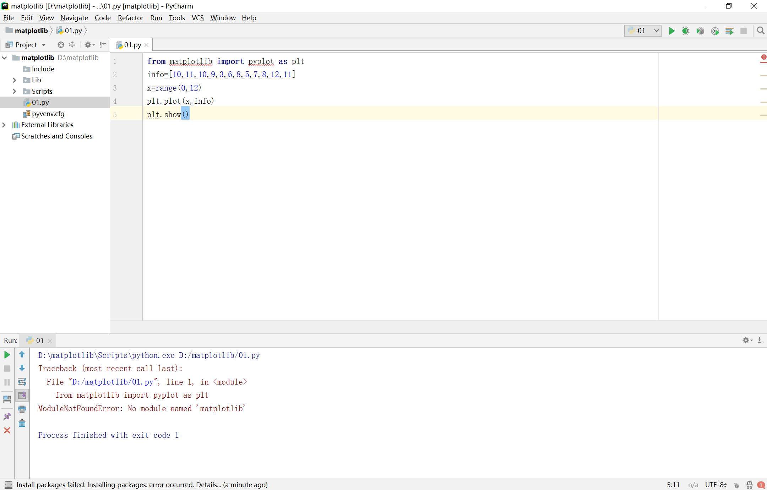Click the Install packages failed status message

[x=142, y=485]
